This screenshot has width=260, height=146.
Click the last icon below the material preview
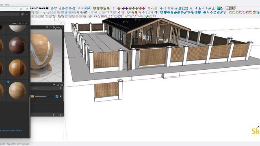pos(61,85)
